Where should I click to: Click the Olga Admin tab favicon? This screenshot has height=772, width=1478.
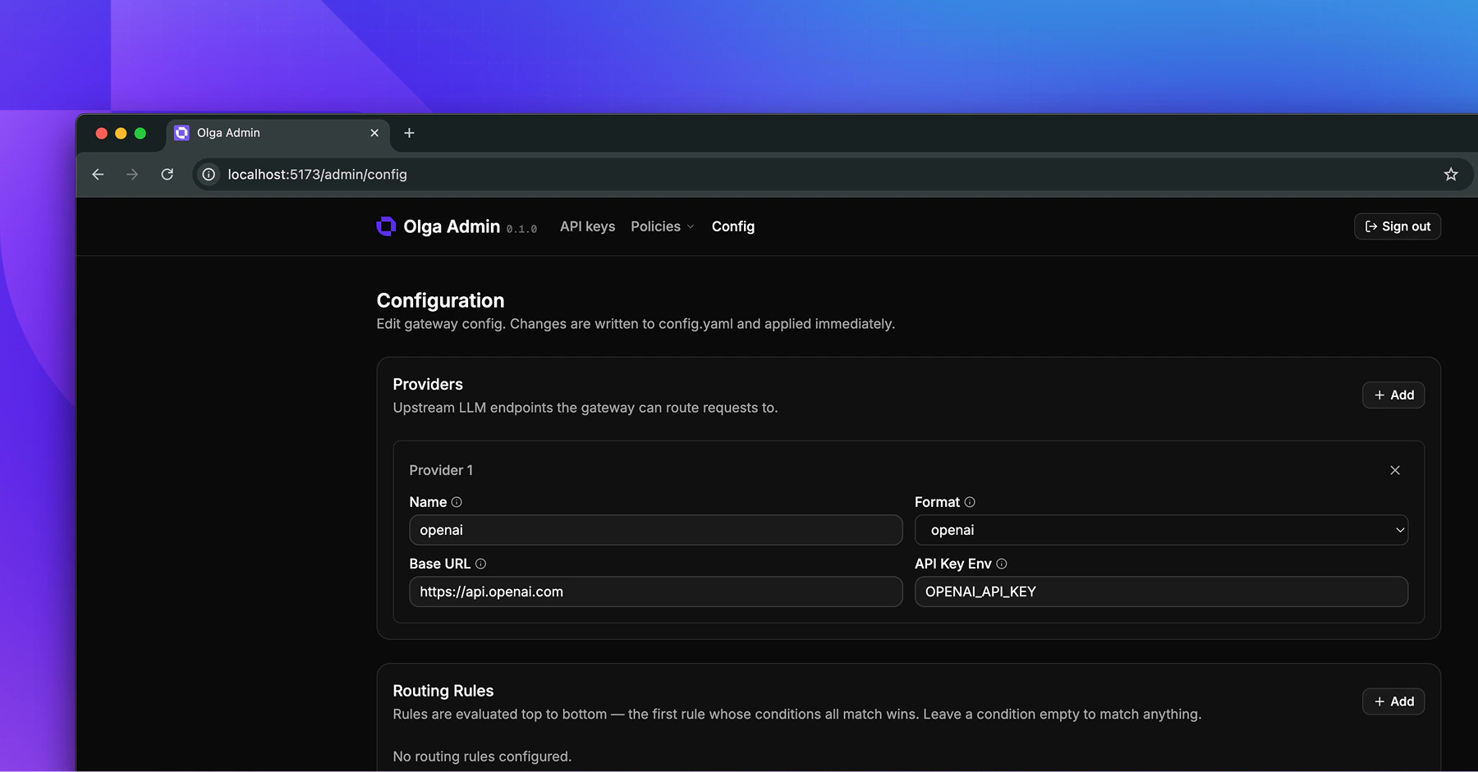pyautogui.click(x=182, y=133)
